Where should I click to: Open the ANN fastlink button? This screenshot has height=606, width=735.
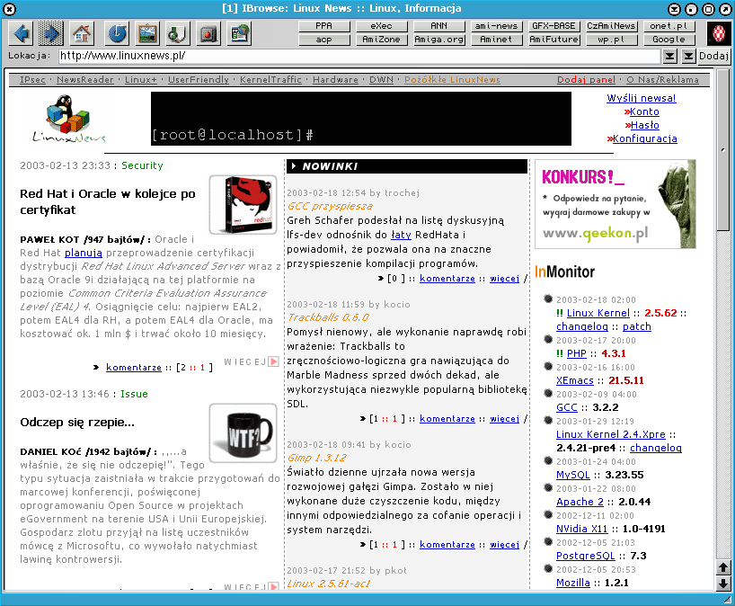(x=438, y=26)
